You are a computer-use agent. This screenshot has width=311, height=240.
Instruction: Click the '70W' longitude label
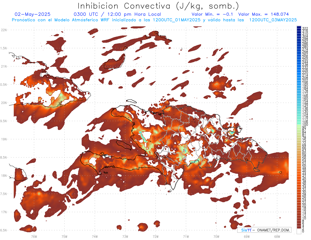coord(216,236)
